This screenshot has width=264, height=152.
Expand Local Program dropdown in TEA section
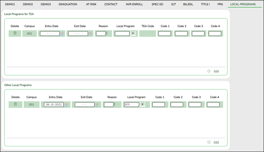(133, 33)
